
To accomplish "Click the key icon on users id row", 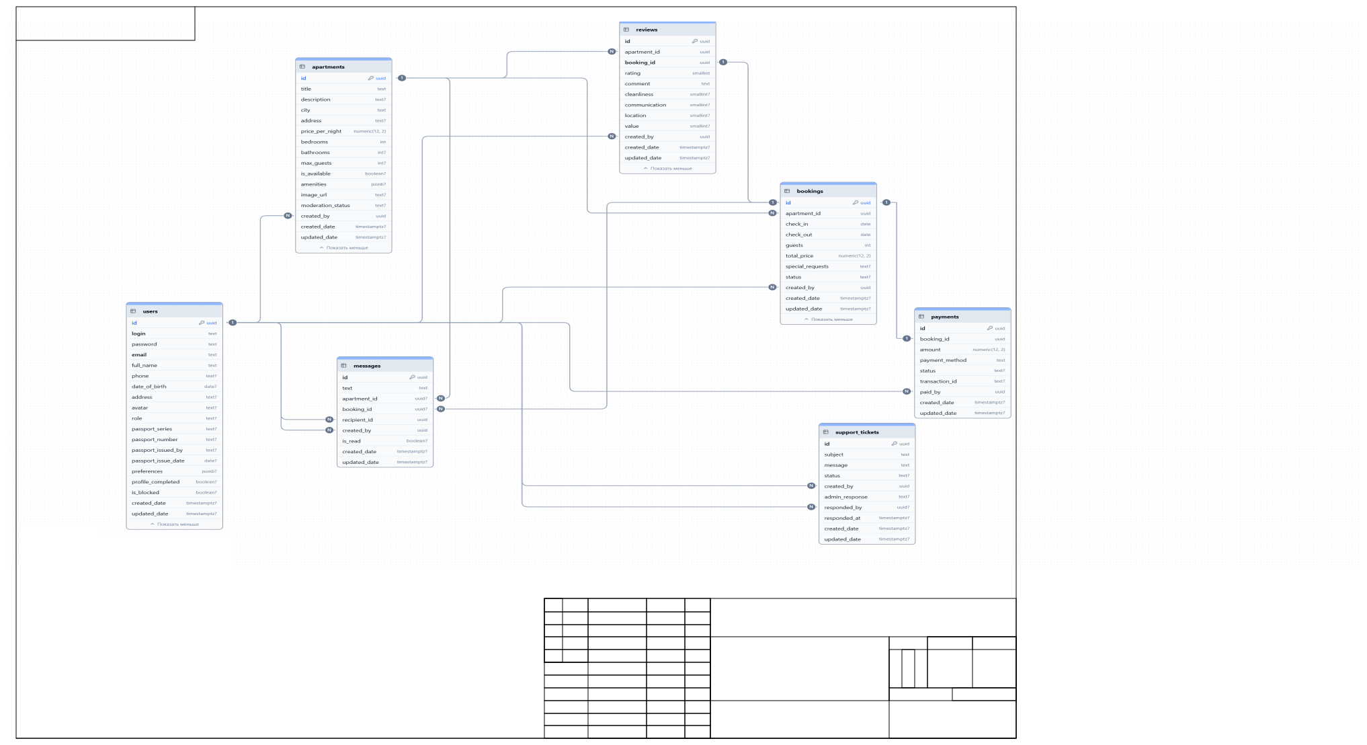I will pos(202,323).
